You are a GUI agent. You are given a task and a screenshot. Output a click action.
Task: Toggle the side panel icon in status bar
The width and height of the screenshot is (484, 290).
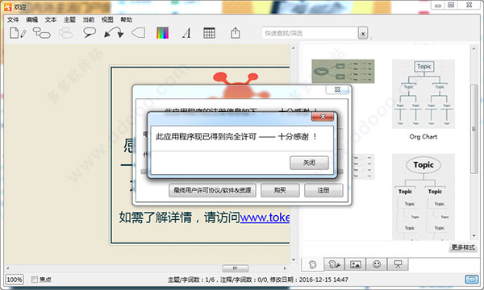click(472, 280)
